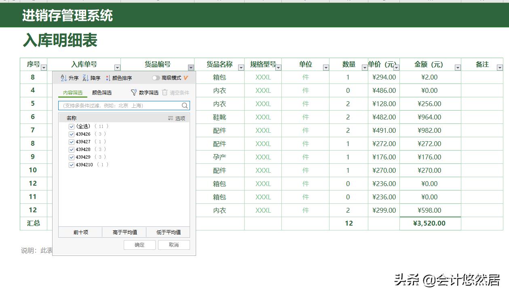
Task: Open the 金额（元）column filter dropdown
Action: [x=458, y=67]
